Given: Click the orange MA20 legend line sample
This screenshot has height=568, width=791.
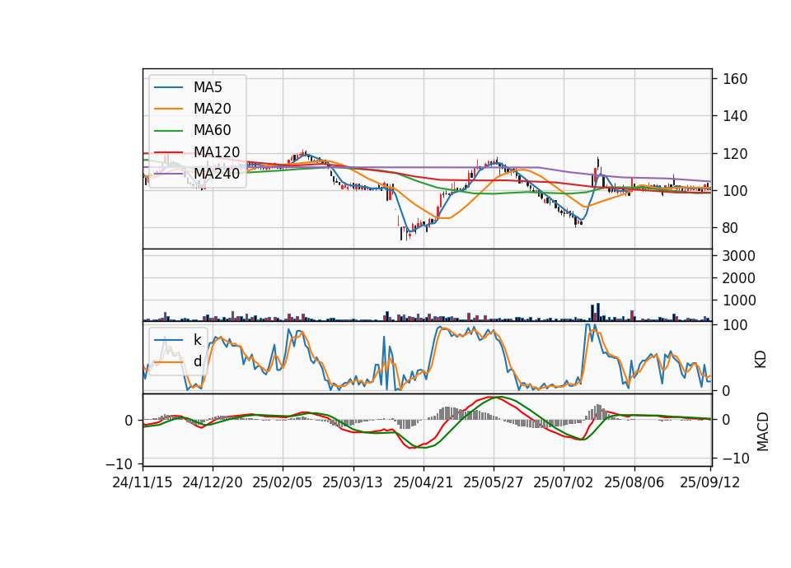Looking at the screenshot, I should [x=168, y=109].
